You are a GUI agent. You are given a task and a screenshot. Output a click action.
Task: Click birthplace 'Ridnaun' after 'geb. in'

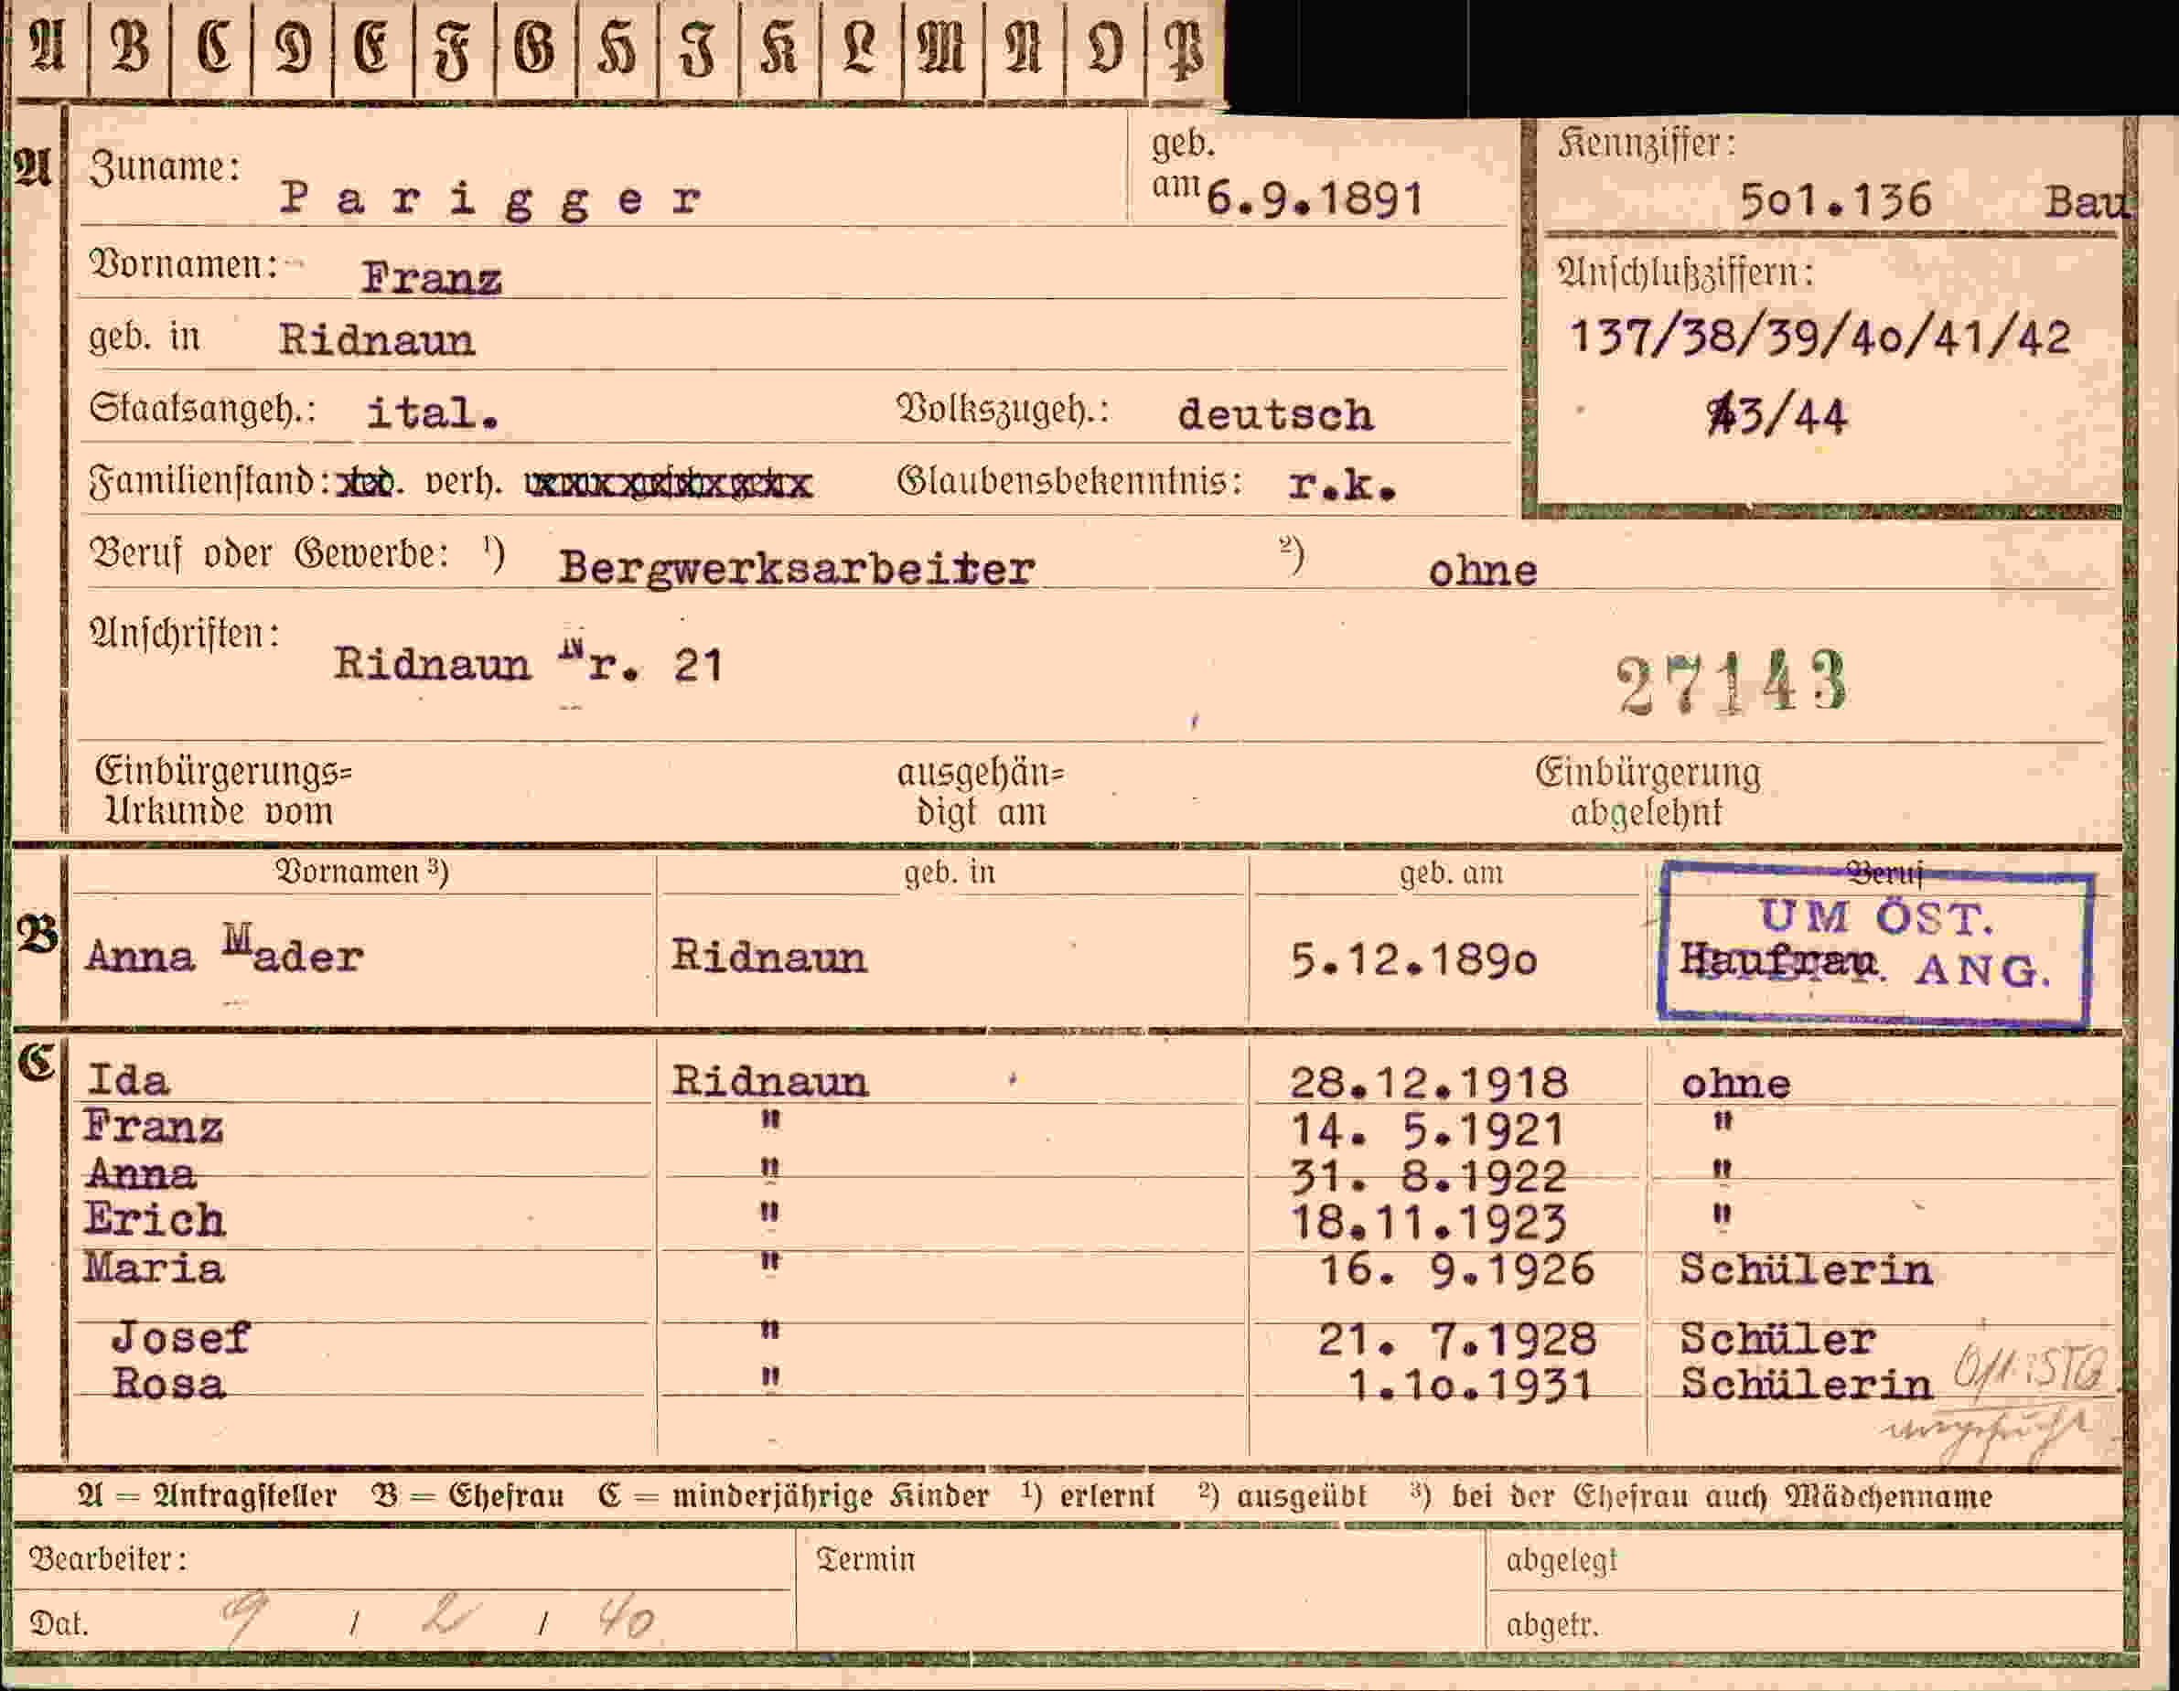click(x=376, y=341)
